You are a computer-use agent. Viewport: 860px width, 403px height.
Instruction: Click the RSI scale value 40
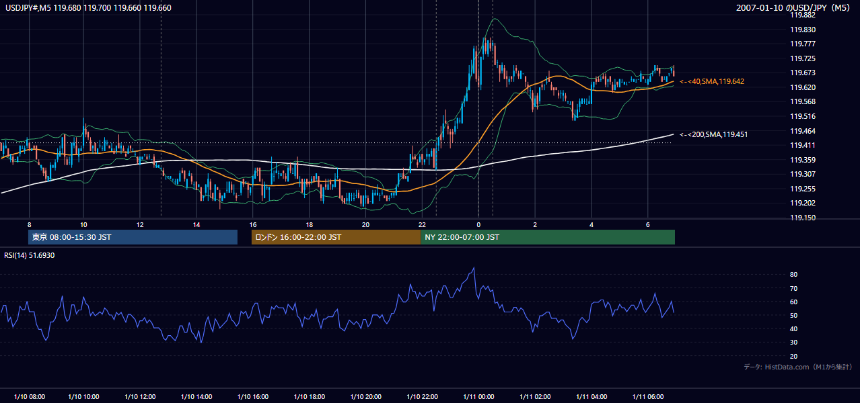click(x=794, y=328)
